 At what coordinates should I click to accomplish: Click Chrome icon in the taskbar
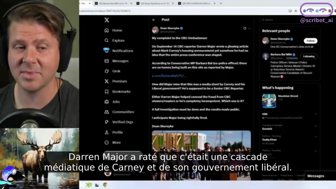point(105,185)
